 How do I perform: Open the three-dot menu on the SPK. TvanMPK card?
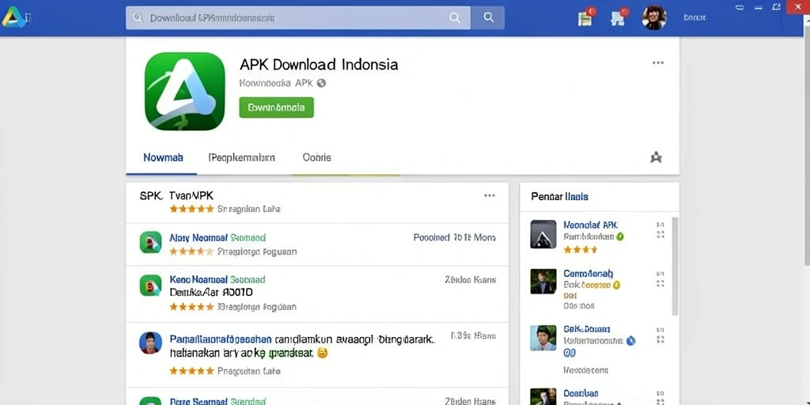pyautogui.click(x=489, y=196)
